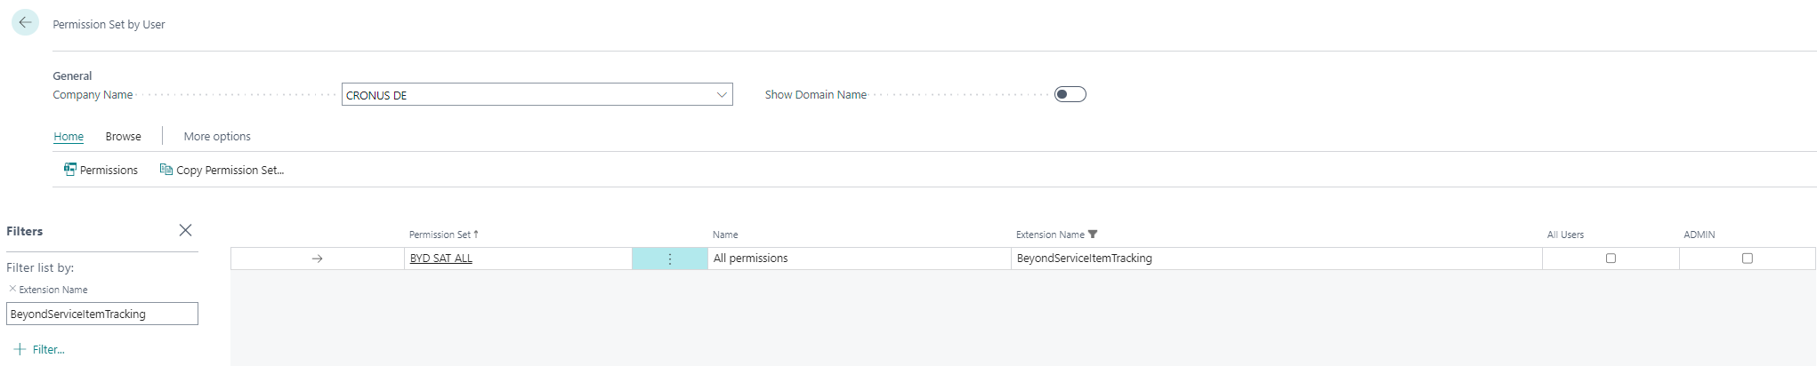
Task: Open the BYD SAT ALL link
Action: (440, 259)
